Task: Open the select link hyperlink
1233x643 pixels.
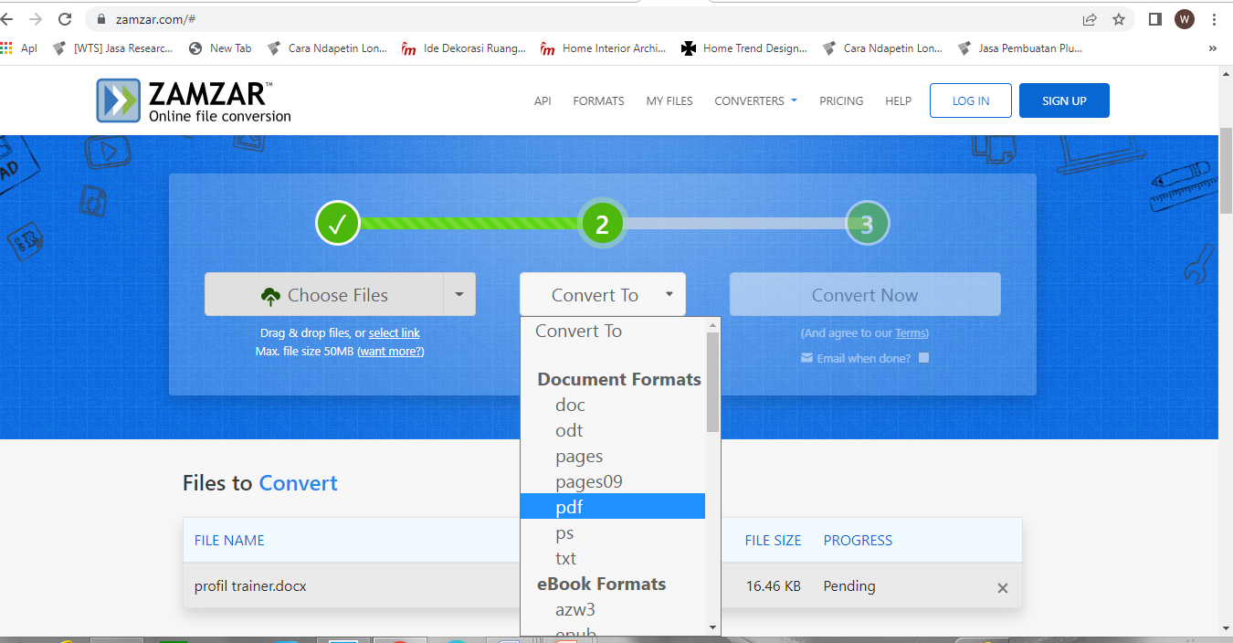Action: click(x=395, y=333)
